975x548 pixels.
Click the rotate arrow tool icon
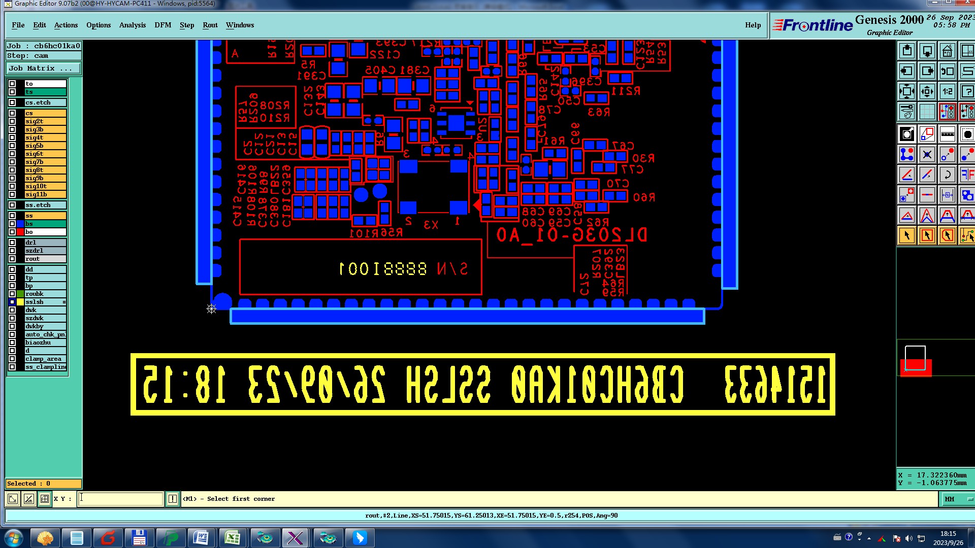point(947,175)
